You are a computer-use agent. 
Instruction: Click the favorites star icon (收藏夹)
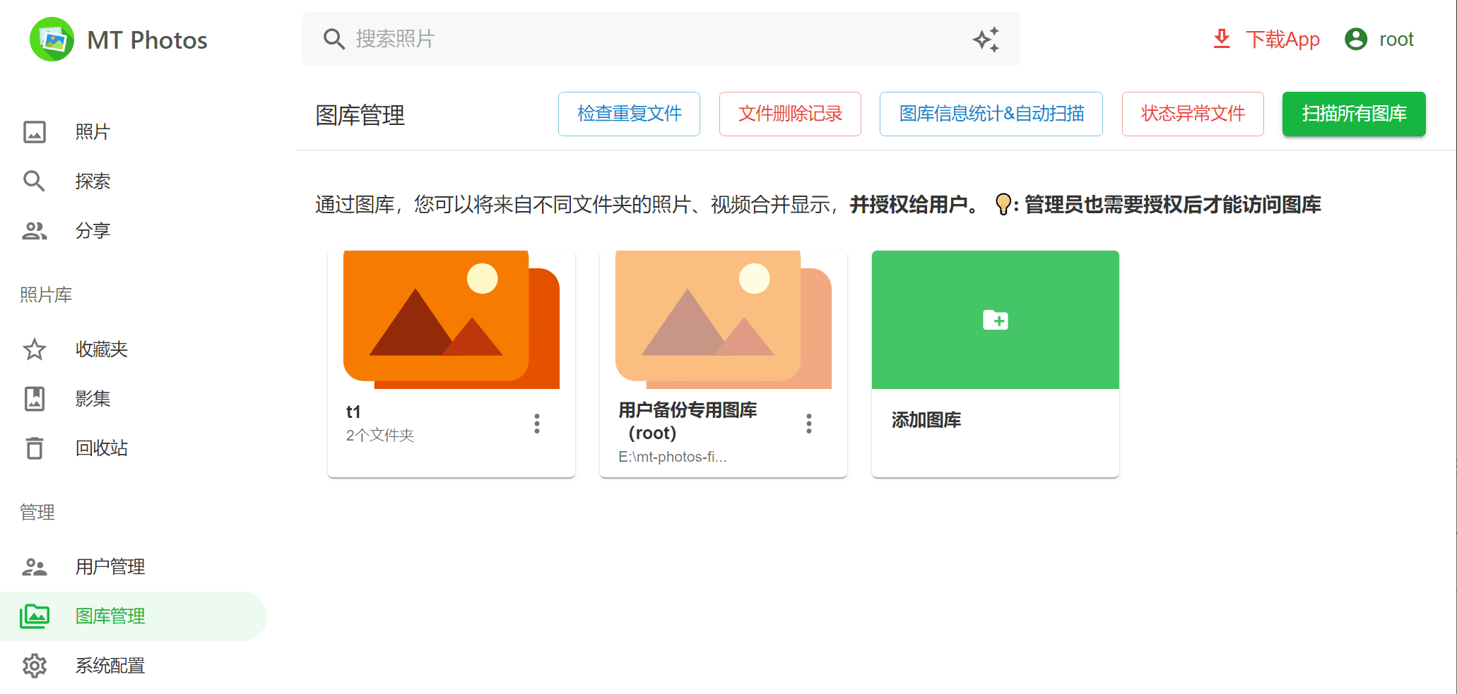(35, 349)
